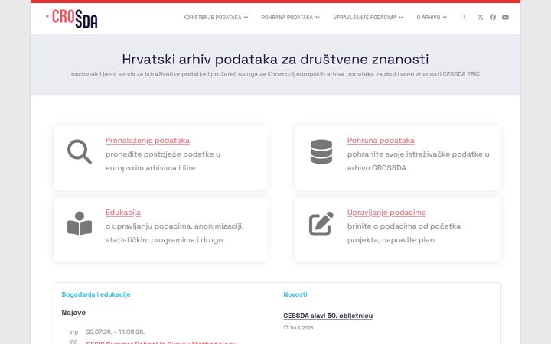Click the Događanja i edukacije heading

96,294
